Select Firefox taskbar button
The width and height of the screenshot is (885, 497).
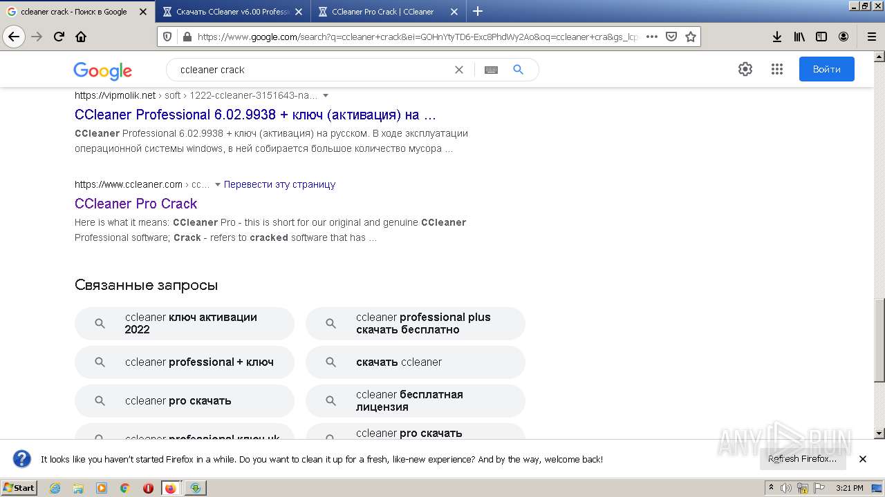click(171, 488)
